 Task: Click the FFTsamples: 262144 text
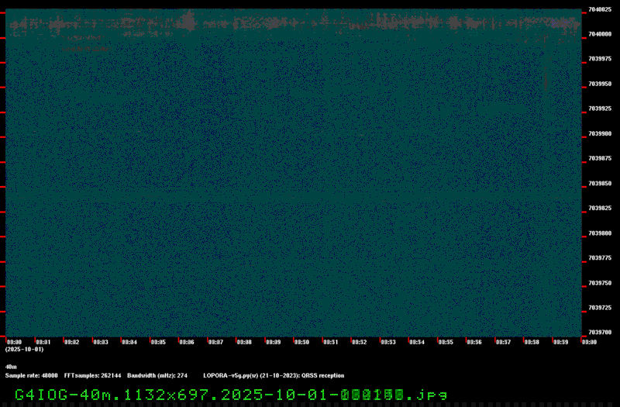(92, 375)
